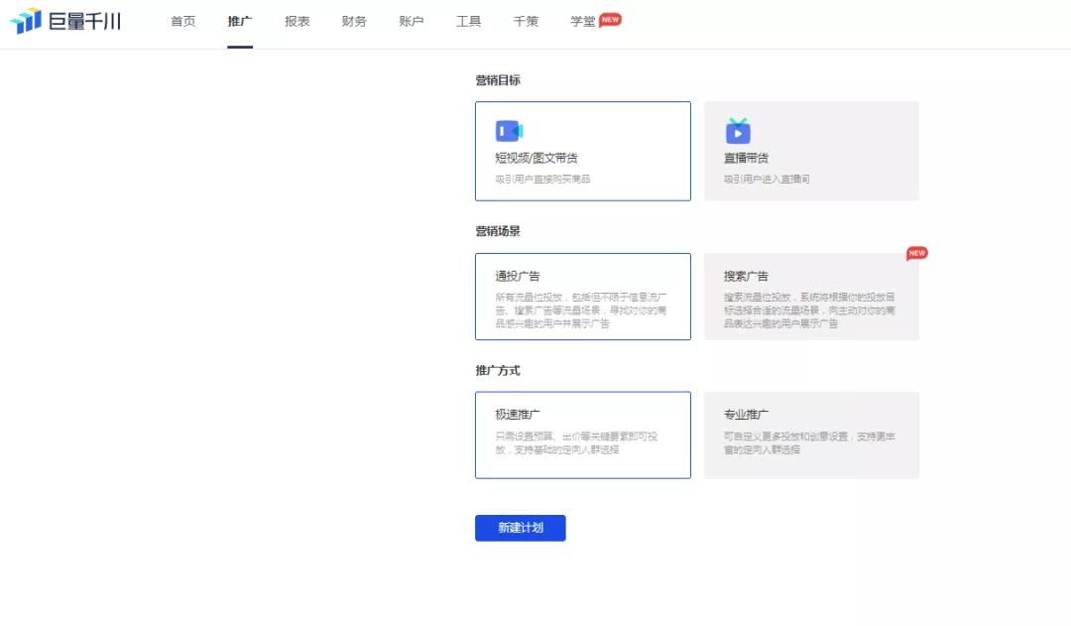
Task: Open the 报表 menu
Action: [297, 22]
